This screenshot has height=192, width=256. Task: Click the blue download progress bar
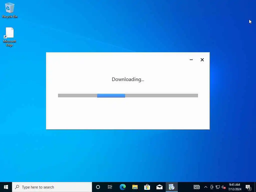coord(111,95)
